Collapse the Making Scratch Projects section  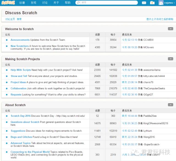pos(170,59)
